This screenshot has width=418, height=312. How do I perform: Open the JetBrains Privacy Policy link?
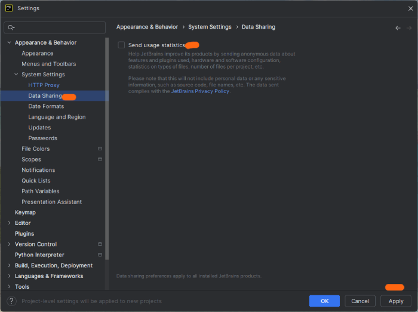click(200, 91)
